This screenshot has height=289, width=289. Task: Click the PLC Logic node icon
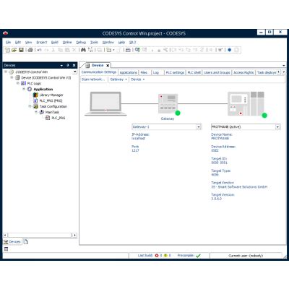23,83
